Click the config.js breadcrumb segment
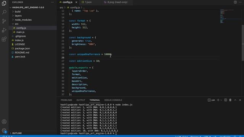This screenshot has width=244, height=137. [74, 8]
